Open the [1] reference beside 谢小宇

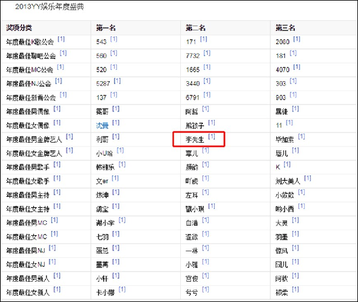pos(122,220)
